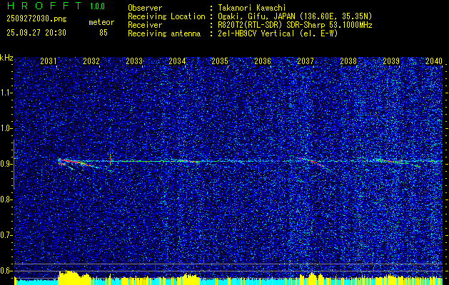The image size is (449, 285).
Task: Click the 0.7 frequency axis label
Action: point(6,235)
